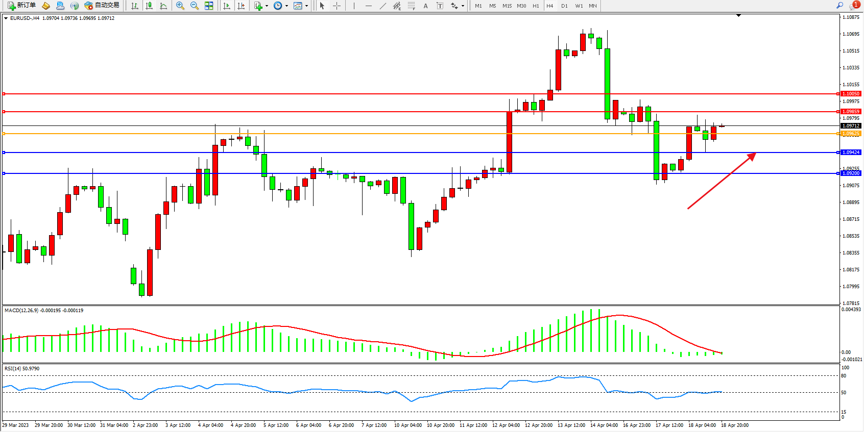Open the indicators list dropdown arrow
This screenshot has width=864, height=432.
coord(267,6)
